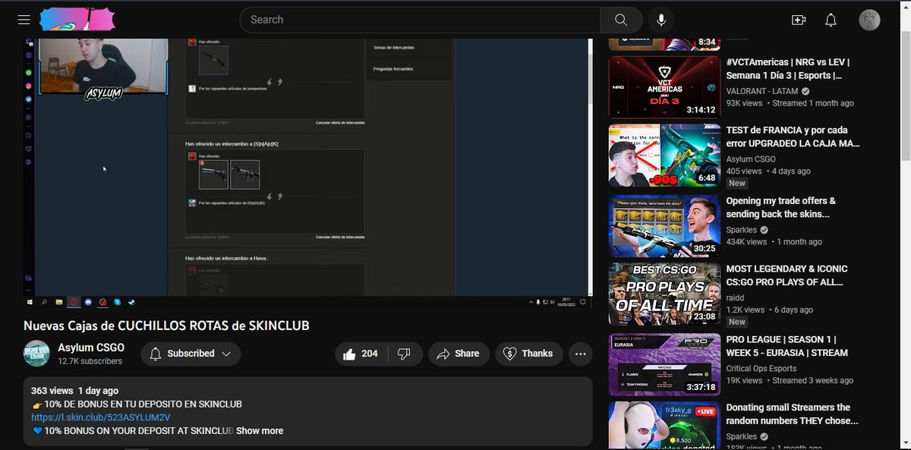Open the hamburger guide menu
Viewport: 911px width, 450px height.
(x=24, y=20)
